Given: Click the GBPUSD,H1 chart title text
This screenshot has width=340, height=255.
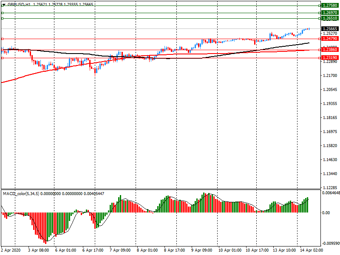Looking at the screenshot, I should click(19, 4).
